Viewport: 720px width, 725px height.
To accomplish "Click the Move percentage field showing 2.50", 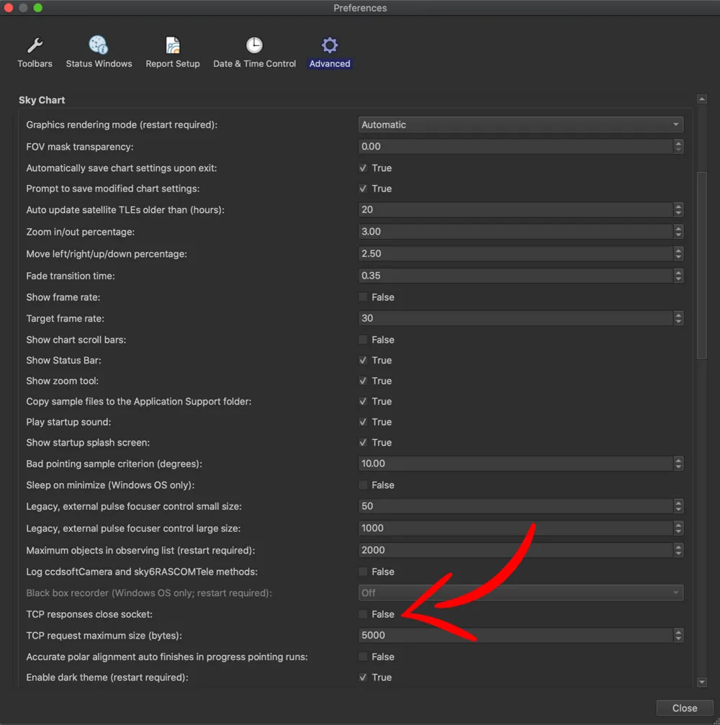I will 516,254.
